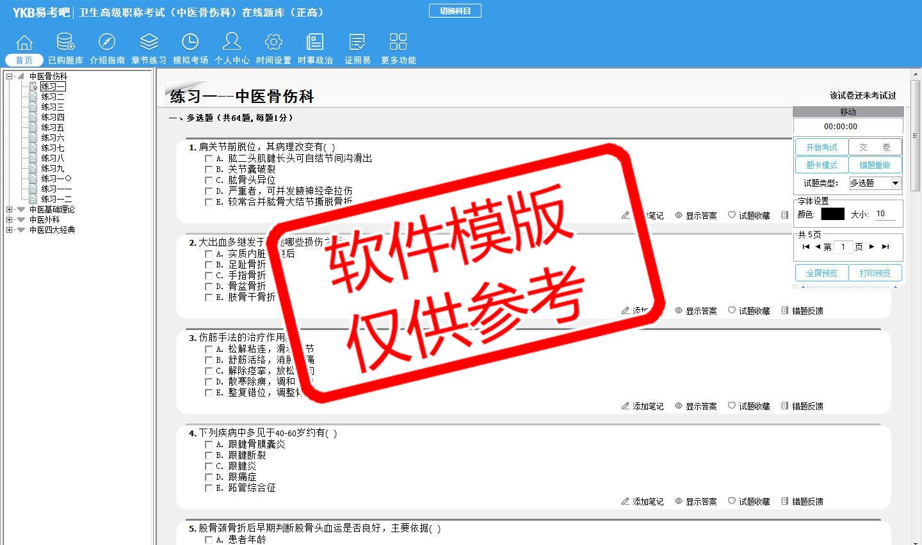The height and width of the screenshot is (545, 922).
Task: Go to 个人中心 user profile icon
Action: point(232,42)
